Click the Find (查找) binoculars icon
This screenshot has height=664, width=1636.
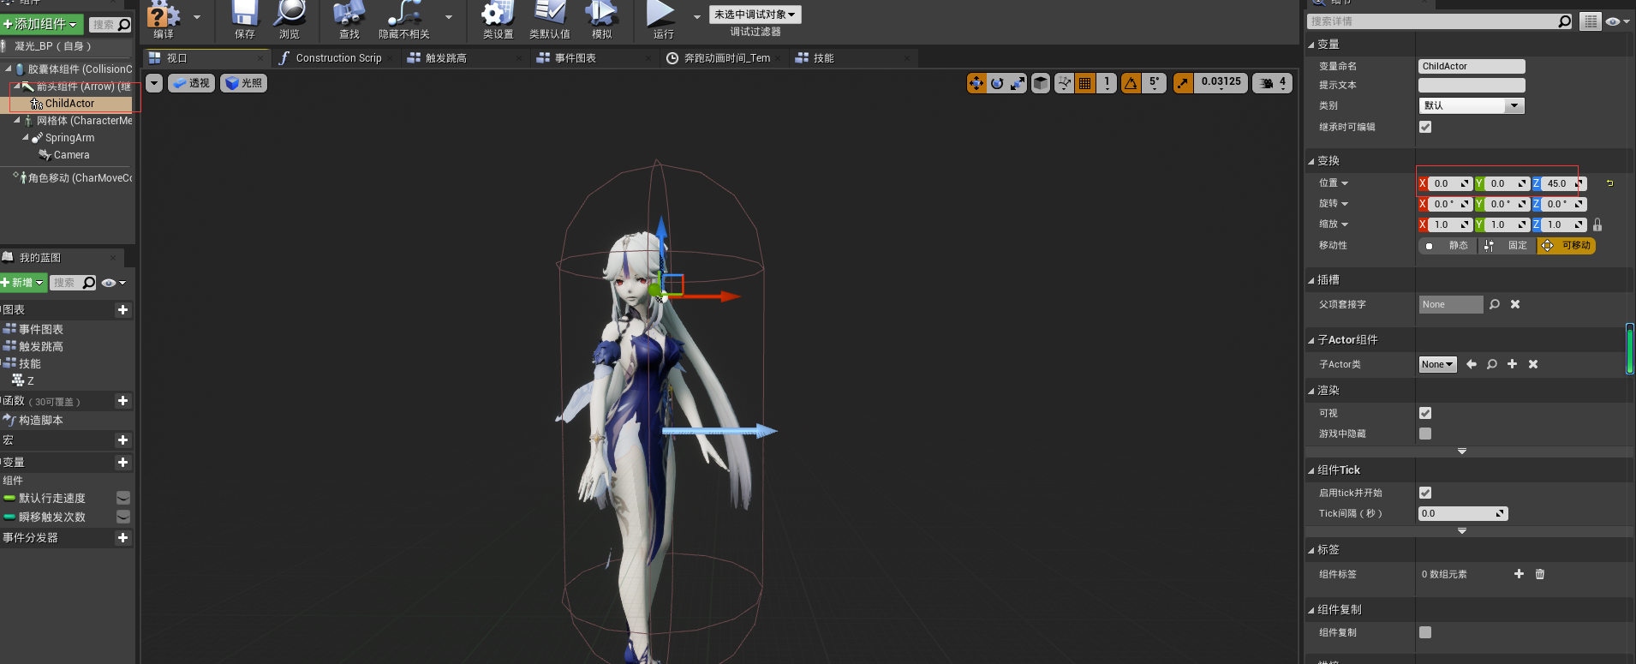pos(349,14)
